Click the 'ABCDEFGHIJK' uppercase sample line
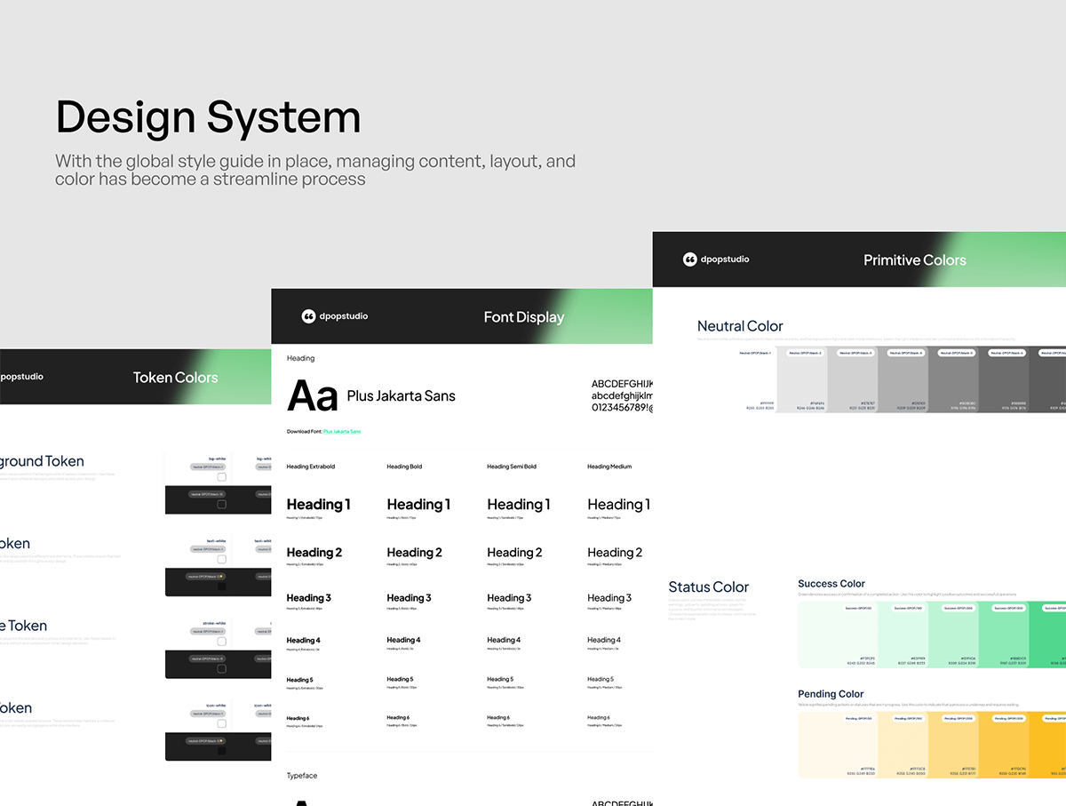Screen dimensions: 1066x806 coord(623,383)
